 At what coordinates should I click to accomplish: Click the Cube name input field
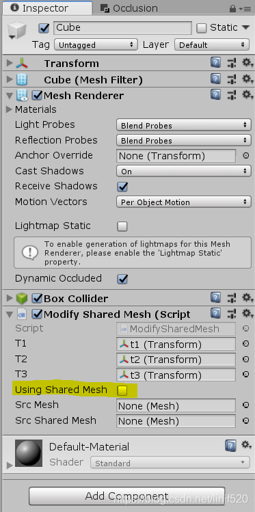(x=122, y=28)
